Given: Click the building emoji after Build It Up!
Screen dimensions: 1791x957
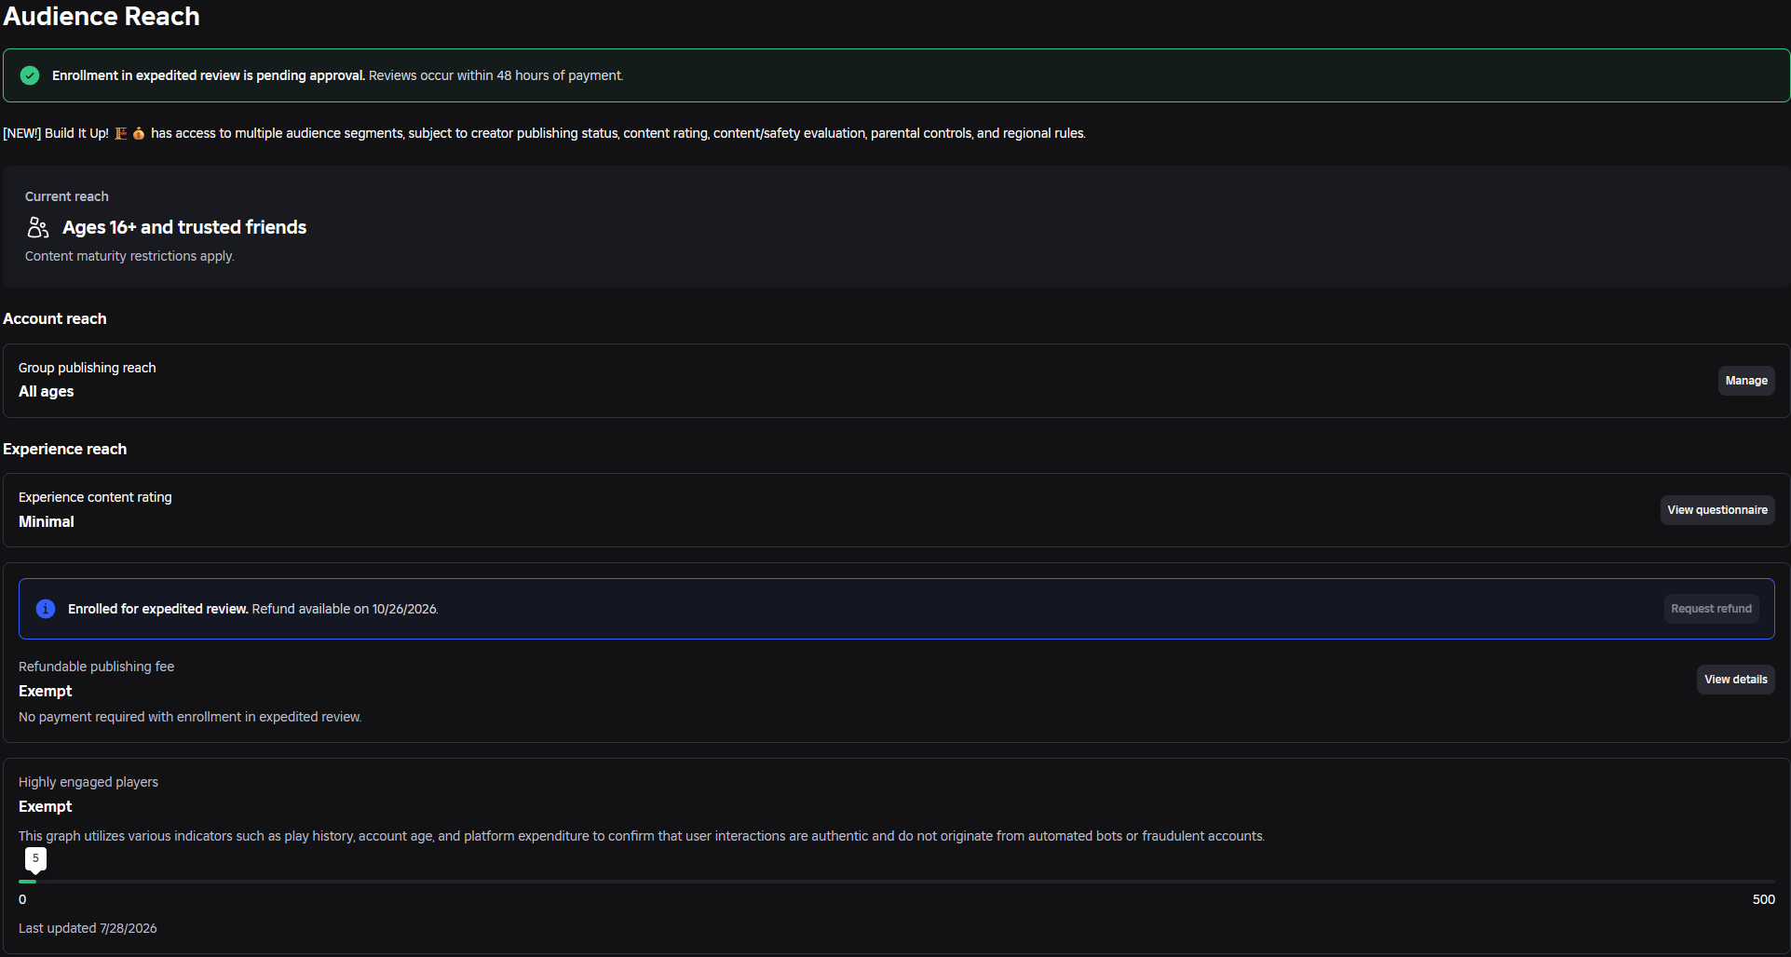Looking at the screenshot, I should (121, 133).
